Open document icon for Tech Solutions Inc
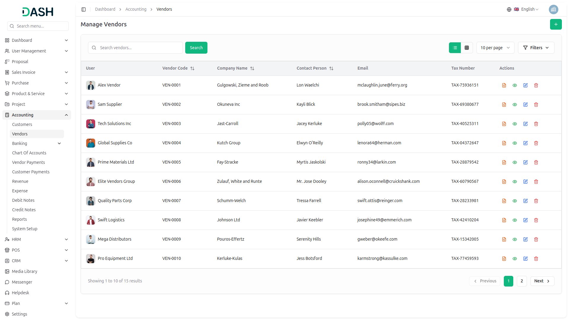Screen dimensions: 569x320 coord(504,124)
